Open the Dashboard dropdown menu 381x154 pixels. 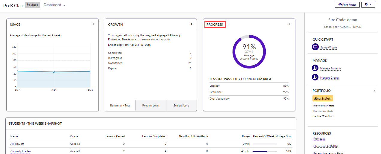tap(54, 5)
